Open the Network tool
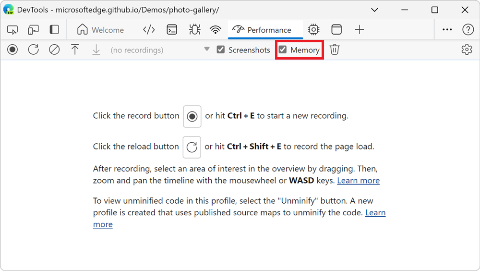Image resolution: width=480 pixels, height=271 pixels. [x=216, y=30]
